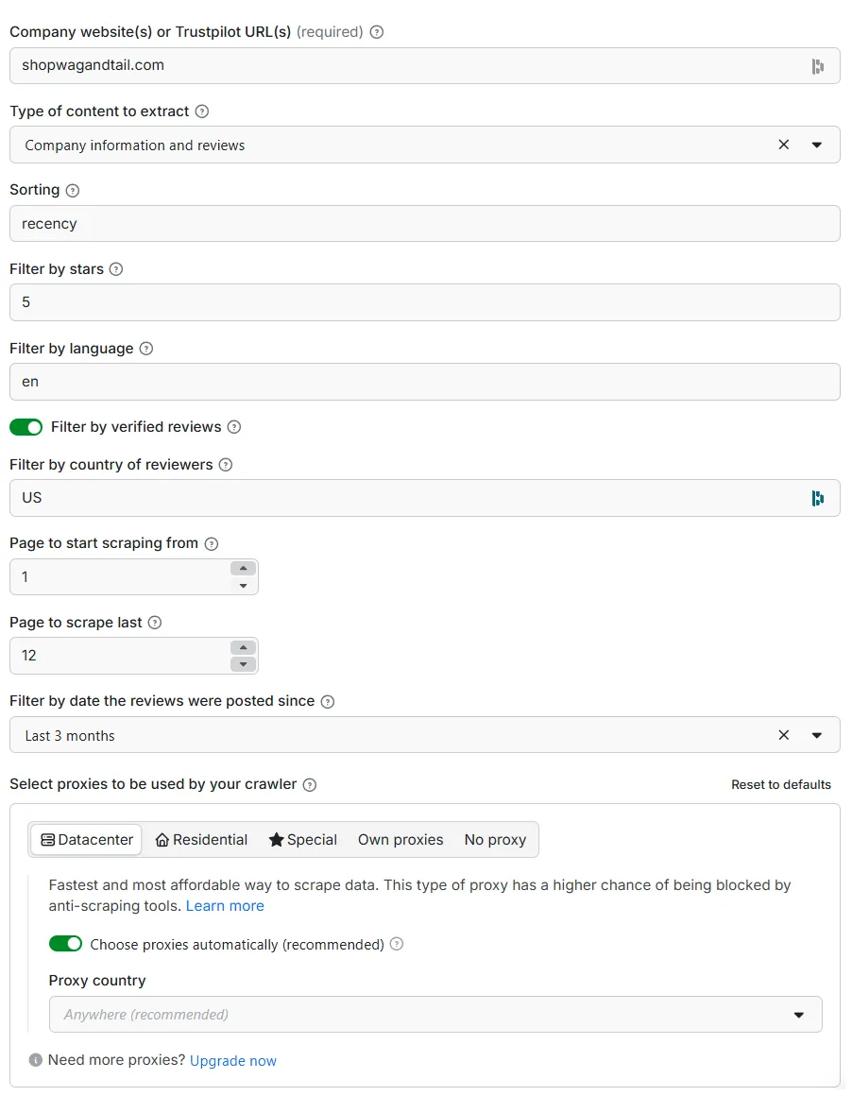This screenshot has width=852, height=1096.
Task: Expand the reviews posted since dropdown
Action: (817, 734)
